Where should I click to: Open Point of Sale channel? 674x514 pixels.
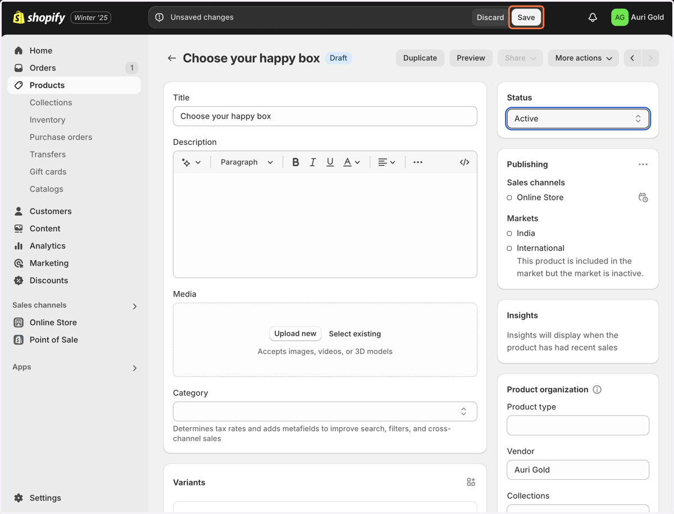pyautogui.click(x=74, y=340)
